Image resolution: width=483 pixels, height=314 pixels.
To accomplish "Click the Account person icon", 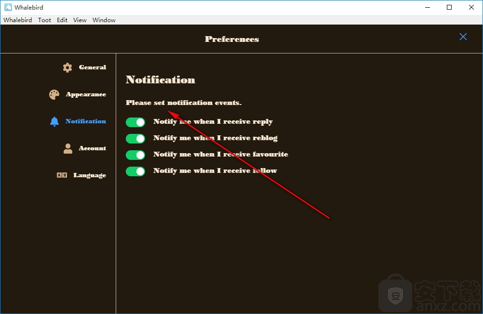I will pyautogui.click(x=68, y=148).
